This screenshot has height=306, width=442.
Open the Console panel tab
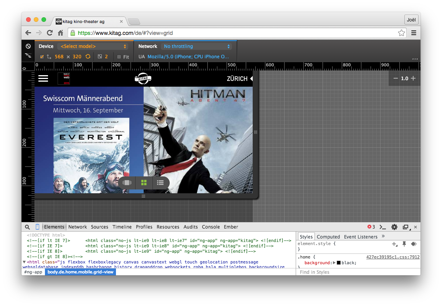pyautogui.click(x=211, y=227)
